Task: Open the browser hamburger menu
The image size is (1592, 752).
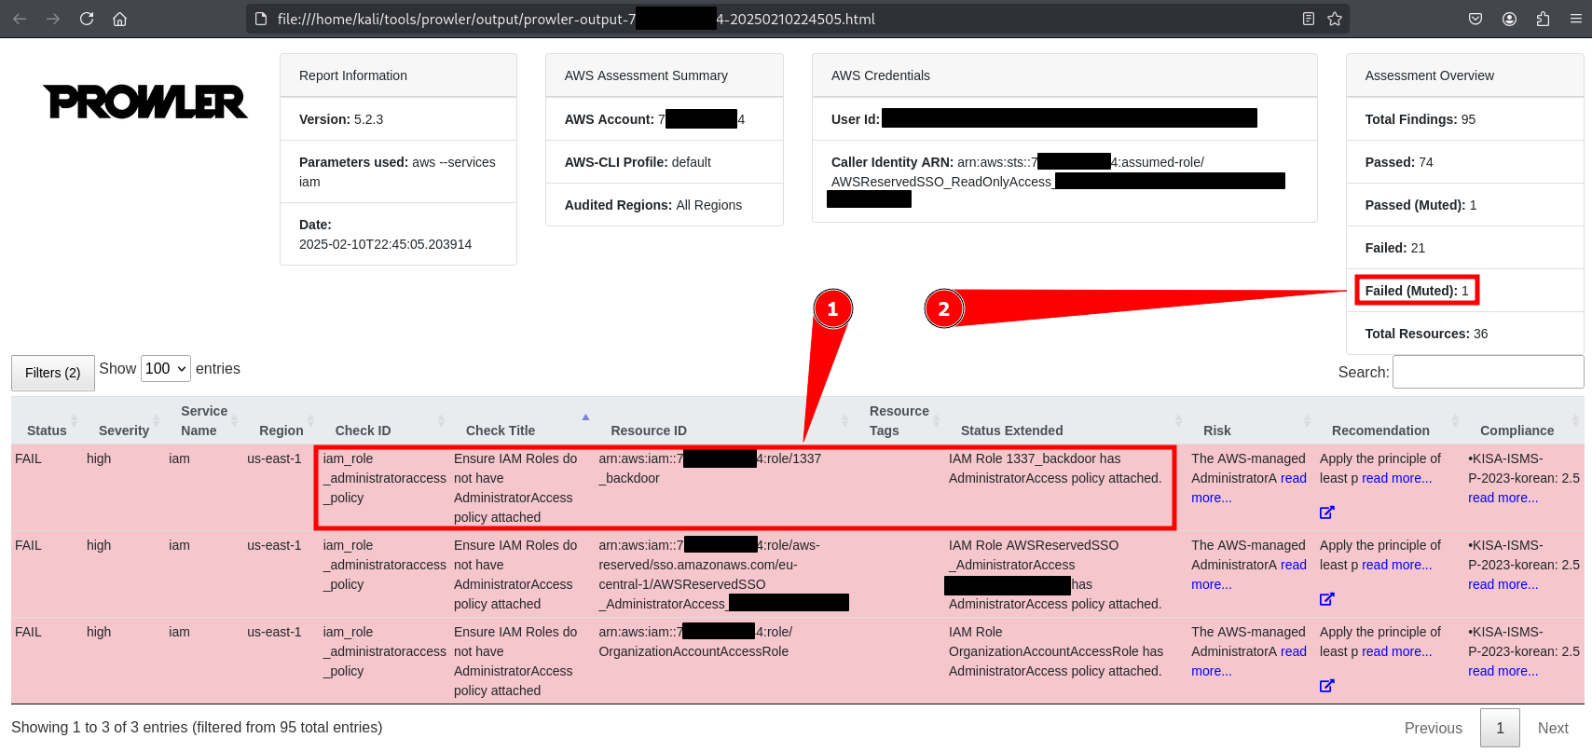Action: pyautogui.click(x=1576, y=19)
